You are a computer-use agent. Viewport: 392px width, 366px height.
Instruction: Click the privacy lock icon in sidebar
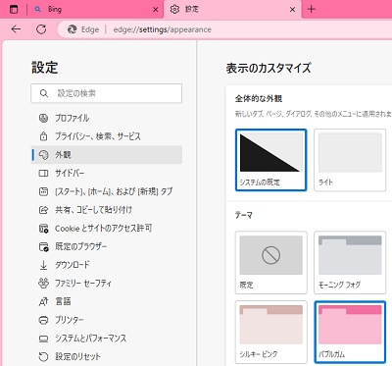coord(43,136)
